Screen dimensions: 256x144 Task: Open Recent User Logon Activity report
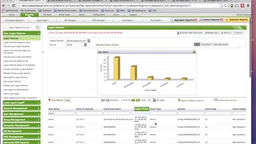[x=16, y=86]
